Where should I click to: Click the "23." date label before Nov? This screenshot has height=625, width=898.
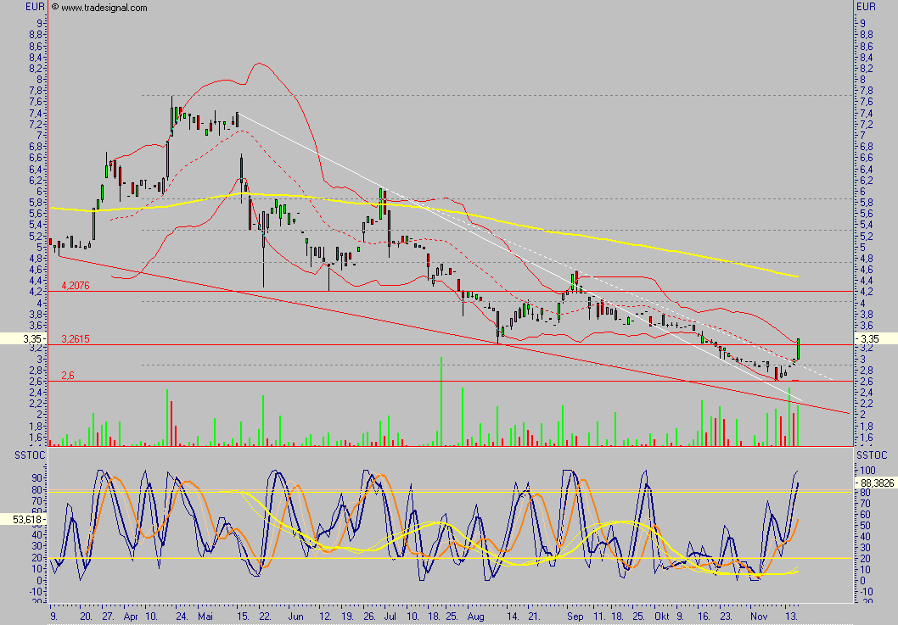click(726, 617)
